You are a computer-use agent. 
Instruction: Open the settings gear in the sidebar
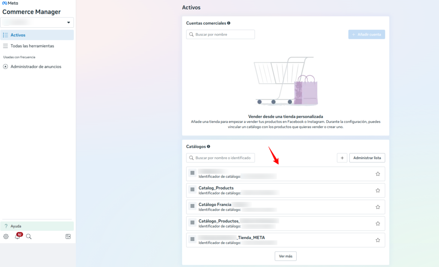(x=6, y=237)
